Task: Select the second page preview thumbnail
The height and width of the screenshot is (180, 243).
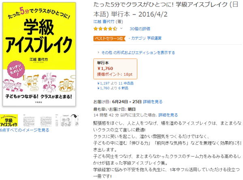Action: [x=29, y=121]
